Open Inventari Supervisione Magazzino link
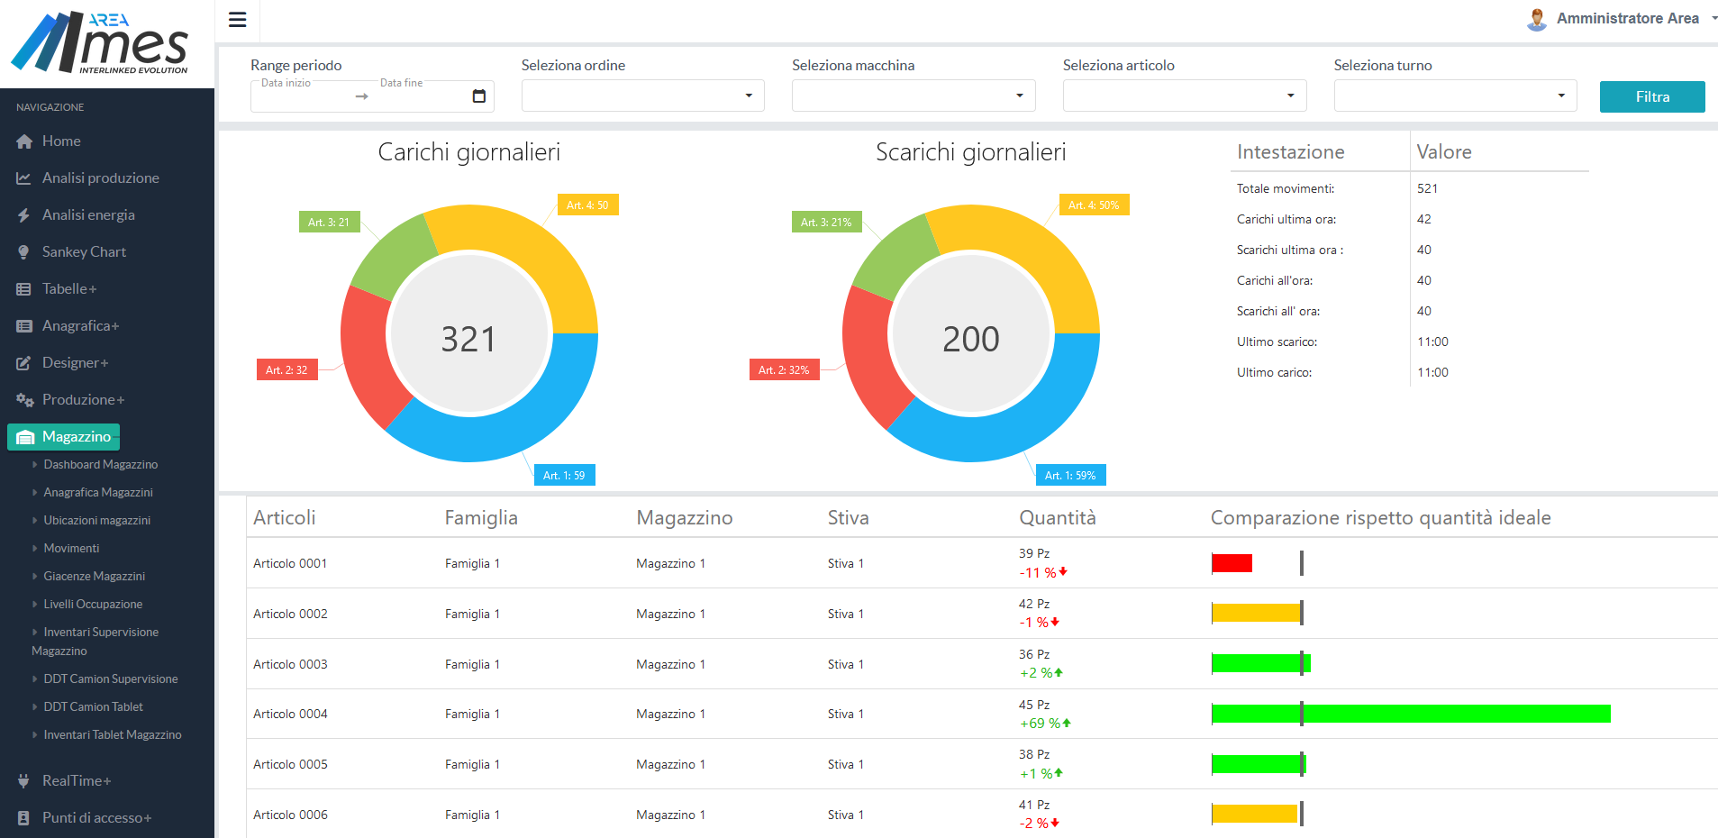This screenshot has width=1718, height=838. tap(95, 642)
